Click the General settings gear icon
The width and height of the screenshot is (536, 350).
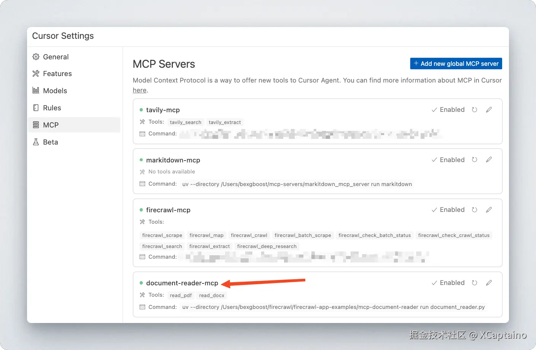pyautogui.click(x=36, y=56)
